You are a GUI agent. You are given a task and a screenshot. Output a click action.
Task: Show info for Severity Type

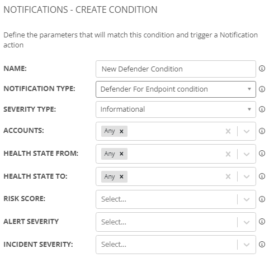click(262, 109)
